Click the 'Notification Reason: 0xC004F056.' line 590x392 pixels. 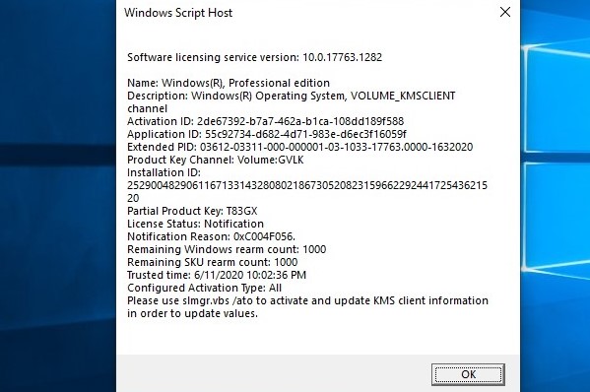211,236
